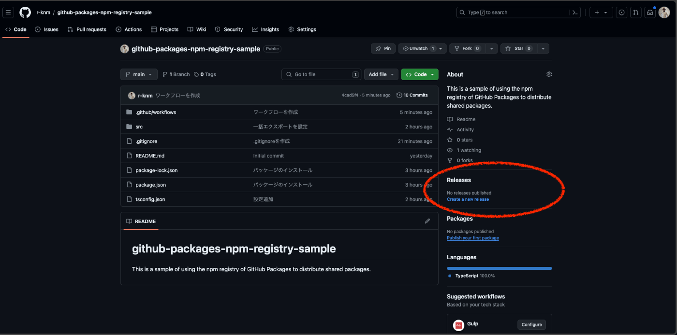Image resolution: width=677 pixels, height=335 pixels.
Task: Open the src folder
Action: click(x=139, y=126)
